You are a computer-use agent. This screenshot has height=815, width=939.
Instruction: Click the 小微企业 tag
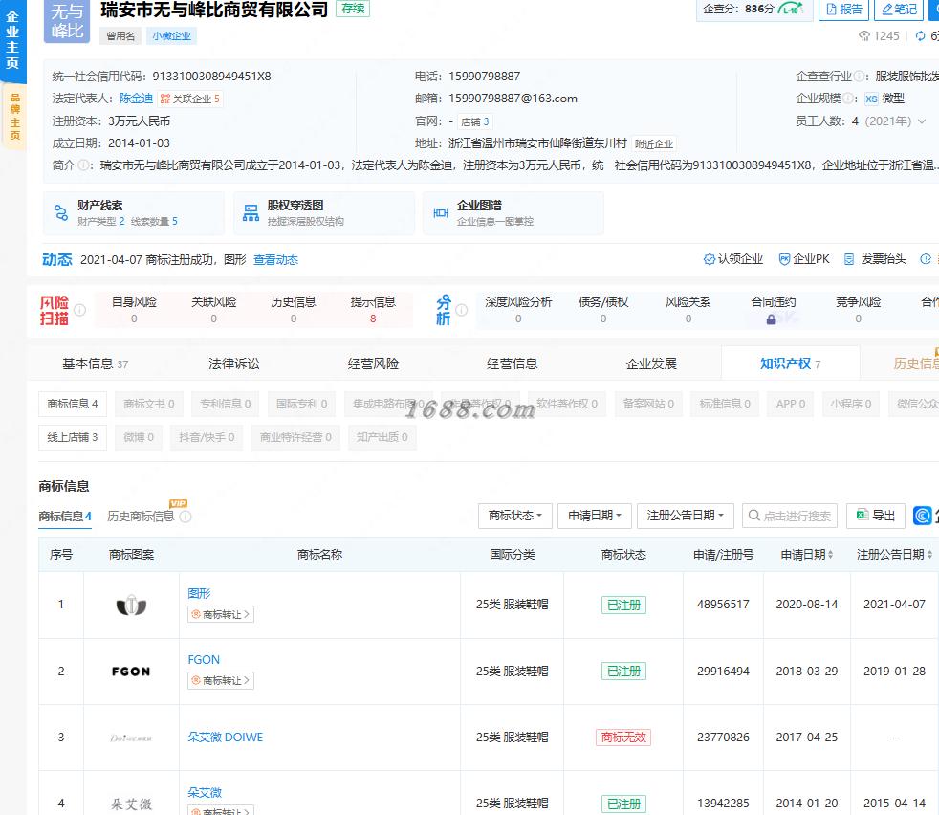tap(171, 36)
